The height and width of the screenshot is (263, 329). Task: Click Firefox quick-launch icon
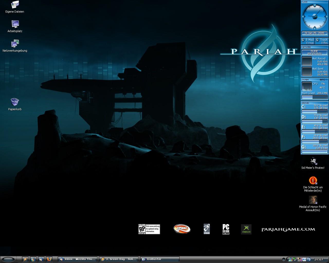pyautogui.click(x=49, y=259)
